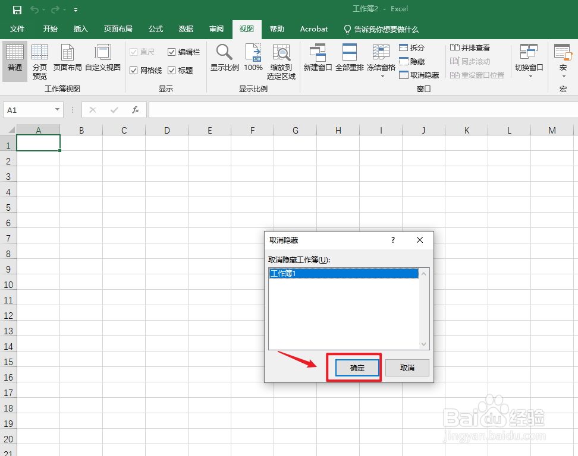Screen dimensions: 578x456
Task: Open the 插入 Insert tab
Action: click(80, 29)
